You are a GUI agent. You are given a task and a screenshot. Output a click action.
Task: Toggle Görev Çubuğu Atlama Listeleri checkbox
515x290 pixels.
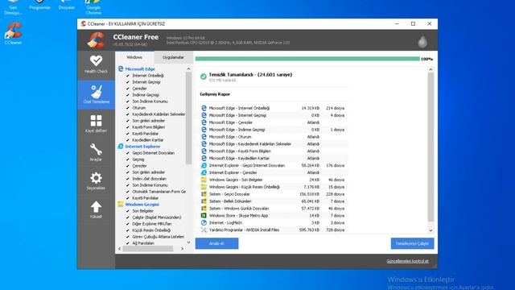coord(128,237)
